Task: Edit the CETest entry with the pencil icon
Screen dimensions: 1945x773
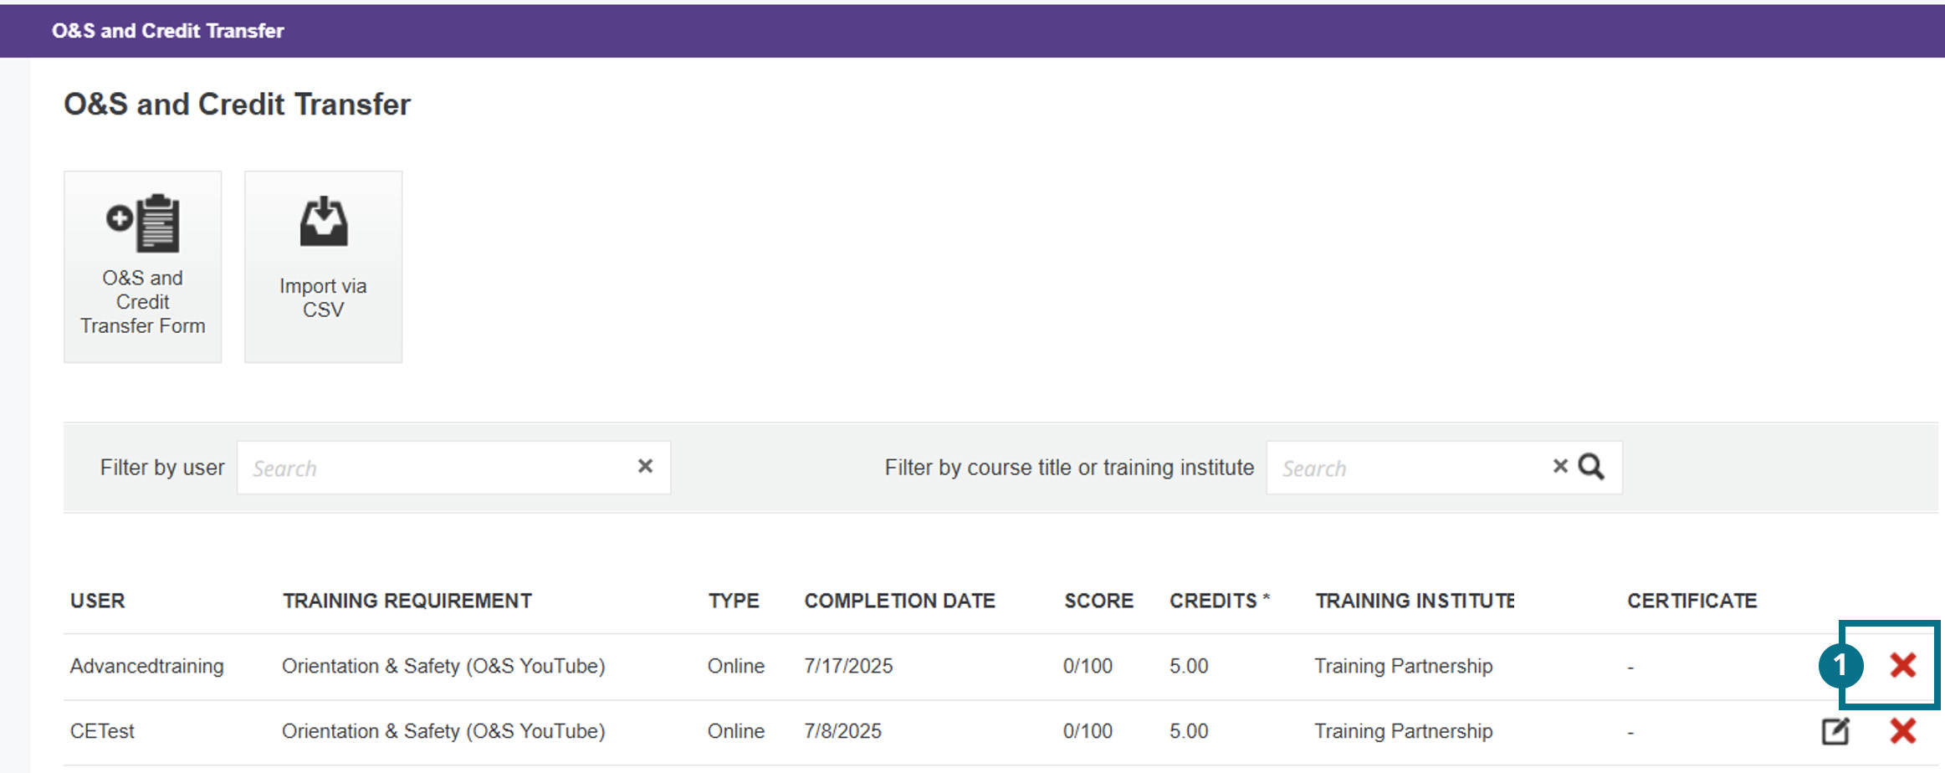Action: click(x=1835, y=729)
